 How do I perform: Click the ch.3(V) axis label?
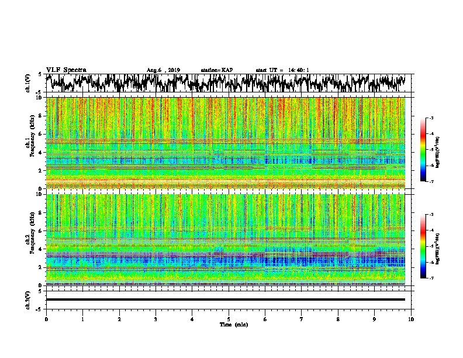click(28, 301)
